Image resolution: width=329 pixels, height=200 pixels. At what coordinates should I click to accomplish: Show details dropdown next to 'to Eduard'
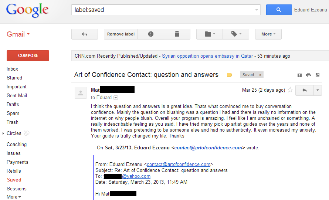116,98
